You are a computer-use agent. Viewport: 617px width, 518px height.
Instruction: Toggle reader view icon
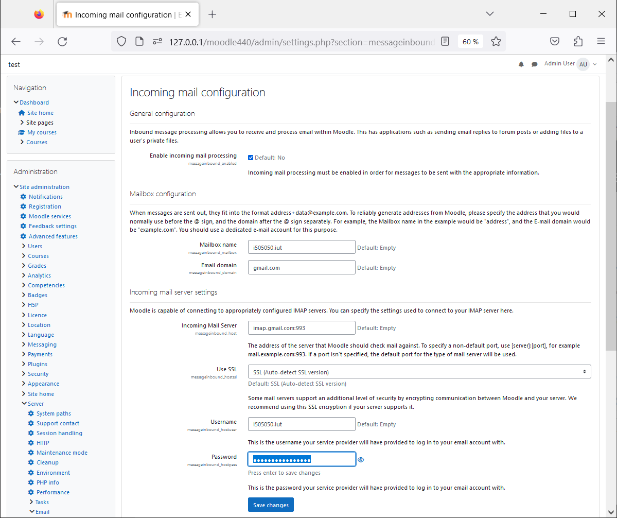445,41
